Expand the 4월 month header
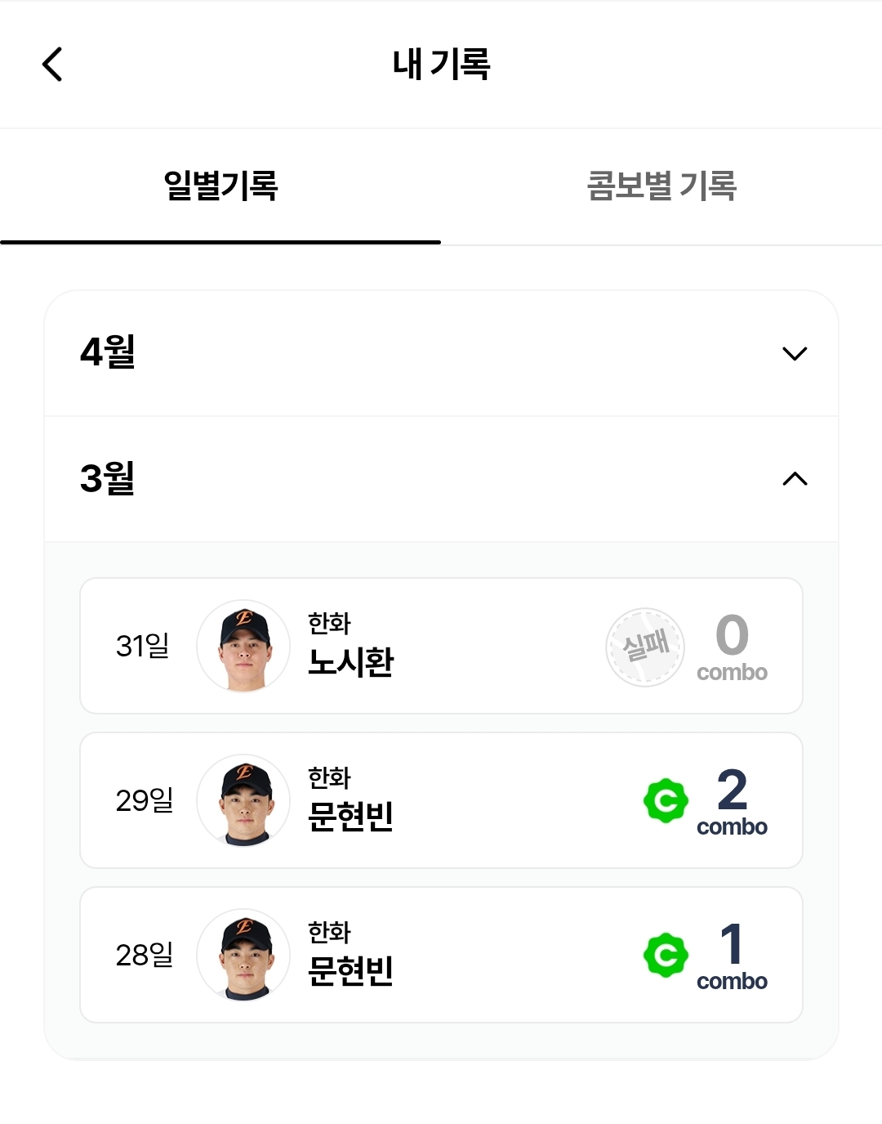 point(108,352)
